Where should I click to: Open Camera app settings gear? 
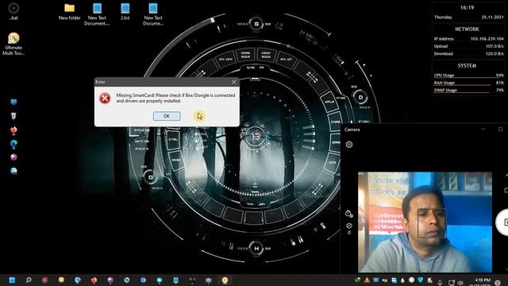click(349, 145)
